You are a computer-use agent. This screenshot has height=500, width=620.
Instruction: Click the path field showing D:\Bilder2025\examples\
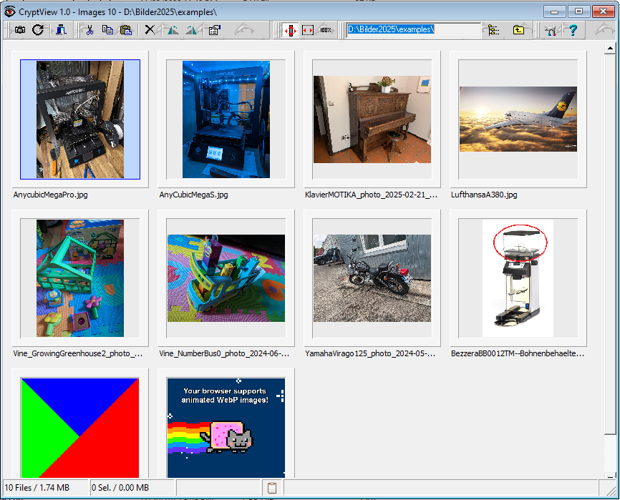(412, 30)
